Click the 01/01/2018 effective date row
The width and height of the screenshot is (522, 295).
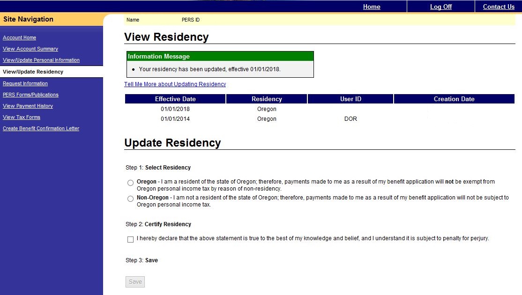point(175,109)
